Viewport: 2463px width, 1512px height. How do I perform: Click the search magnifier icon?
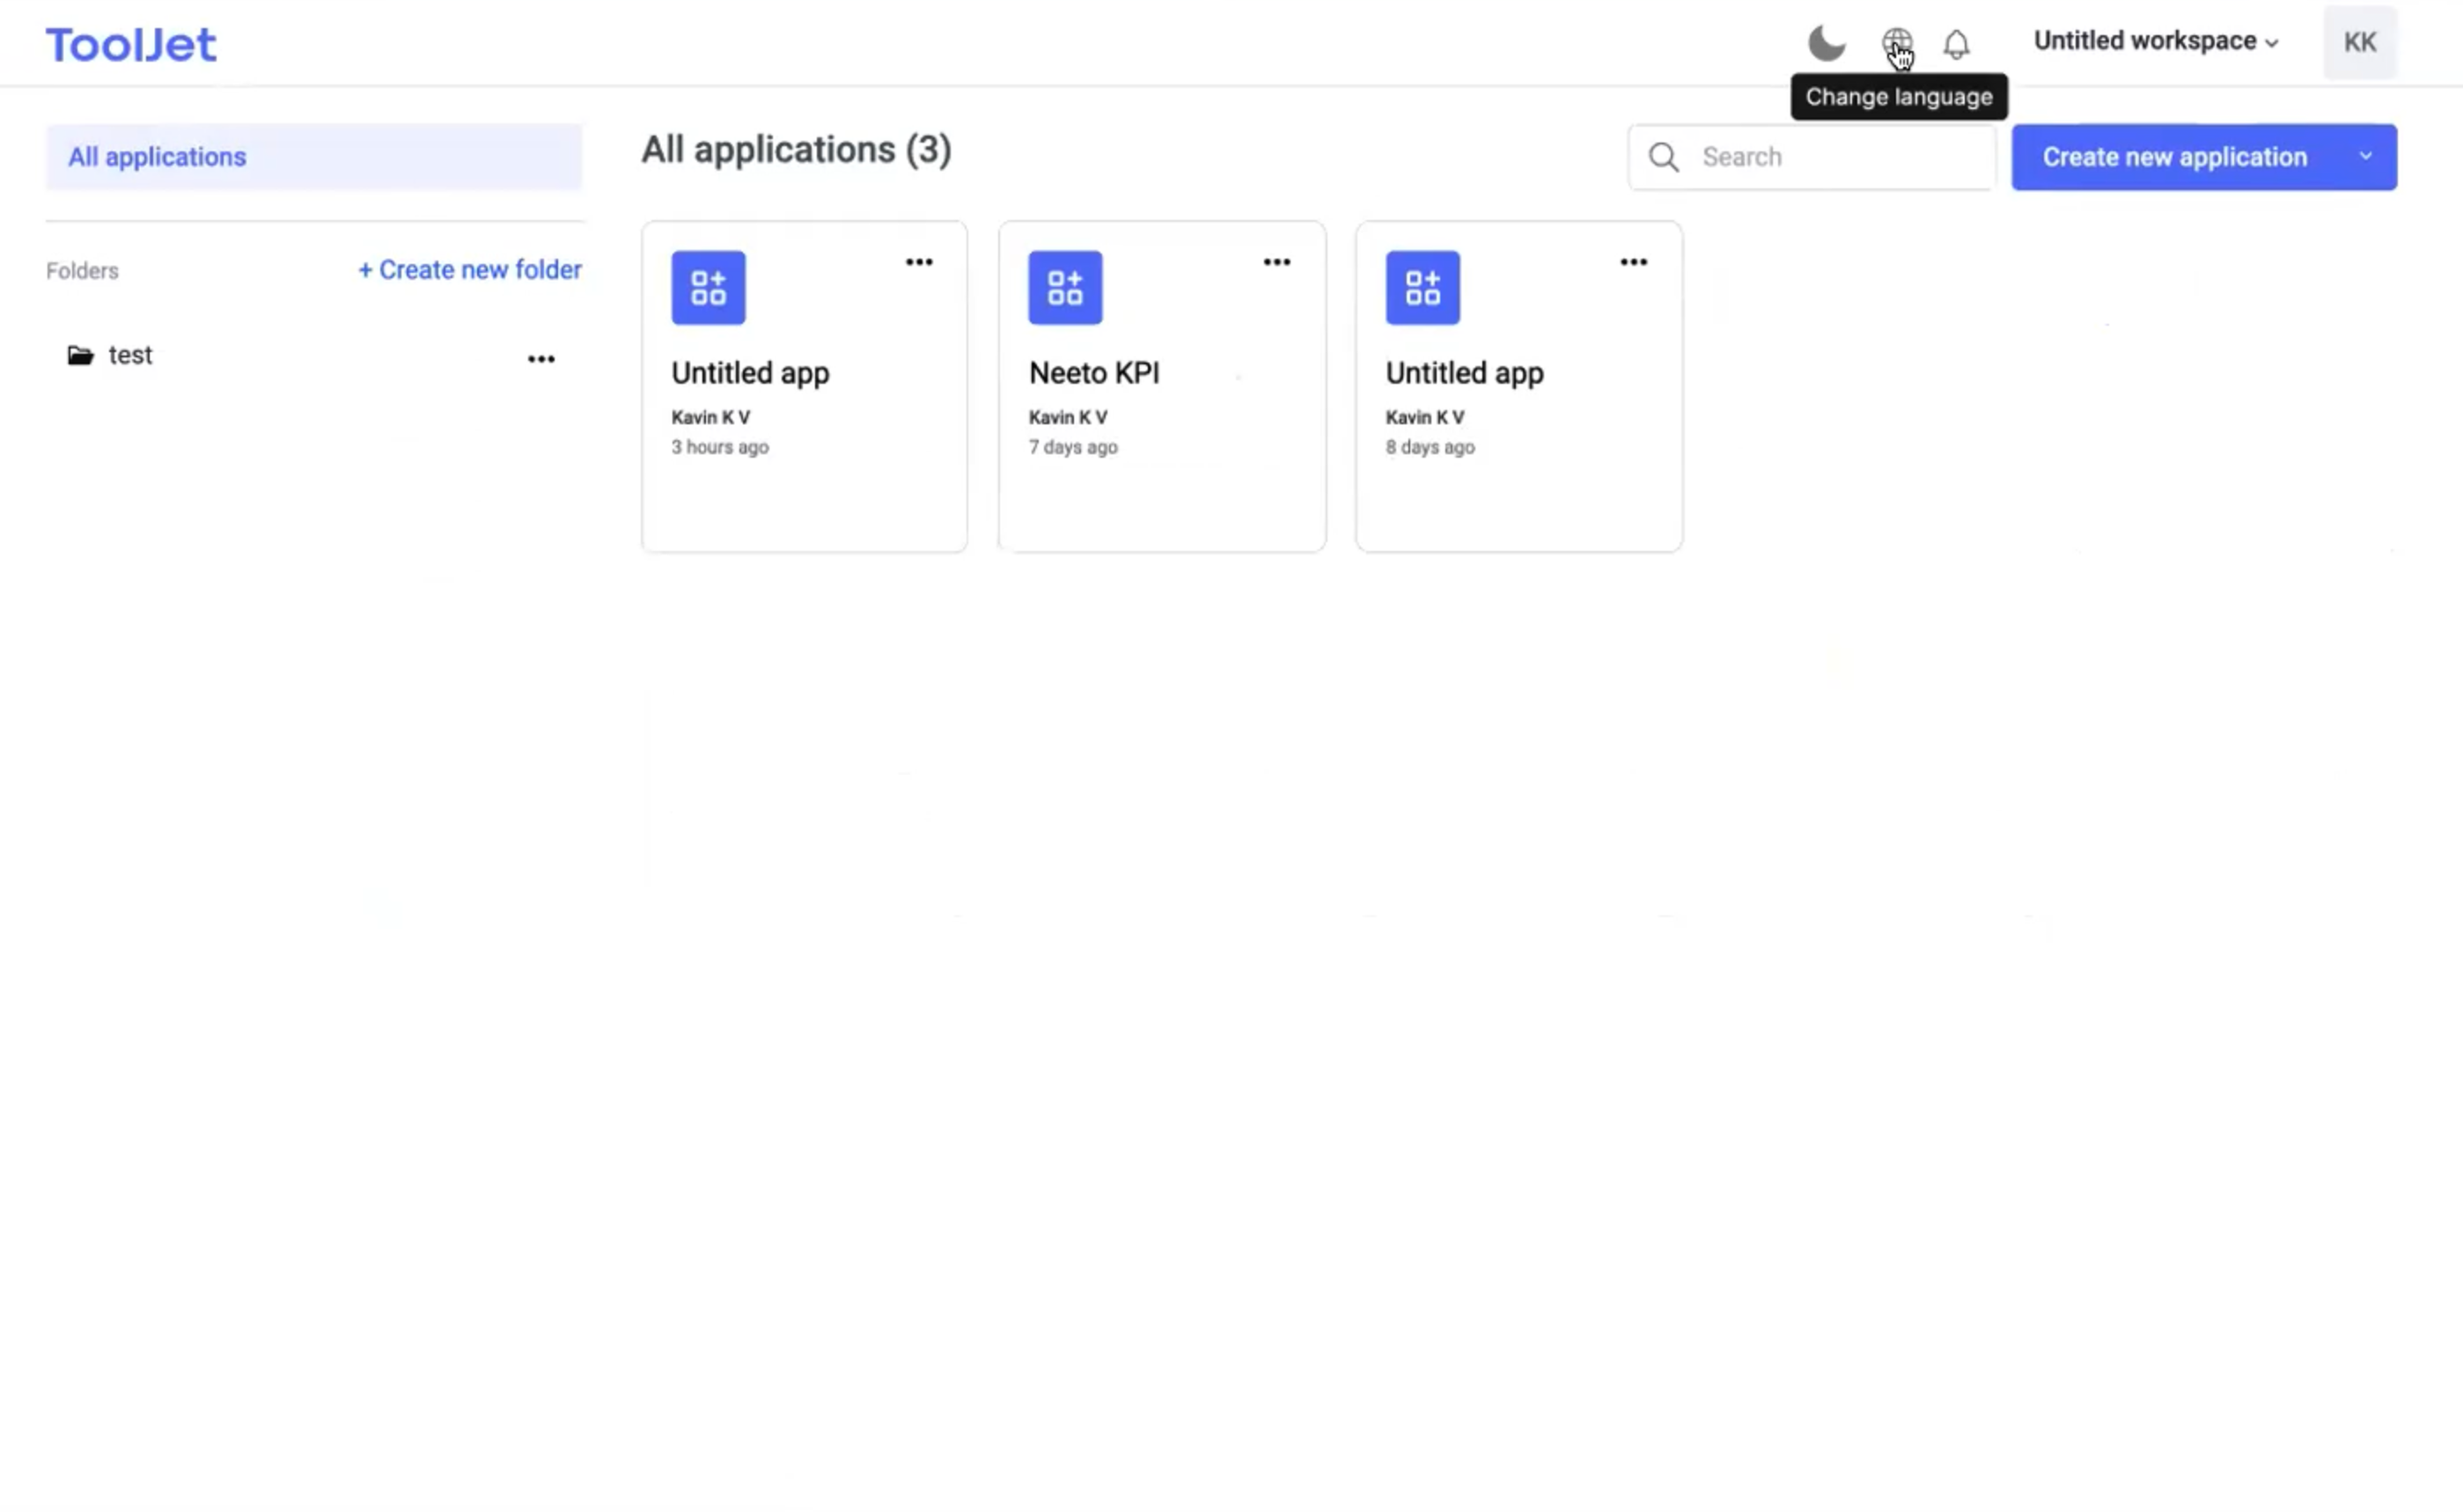(1664, 157)
